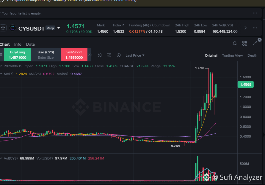Collapse the OHLC info row chevron

(1, 66)
